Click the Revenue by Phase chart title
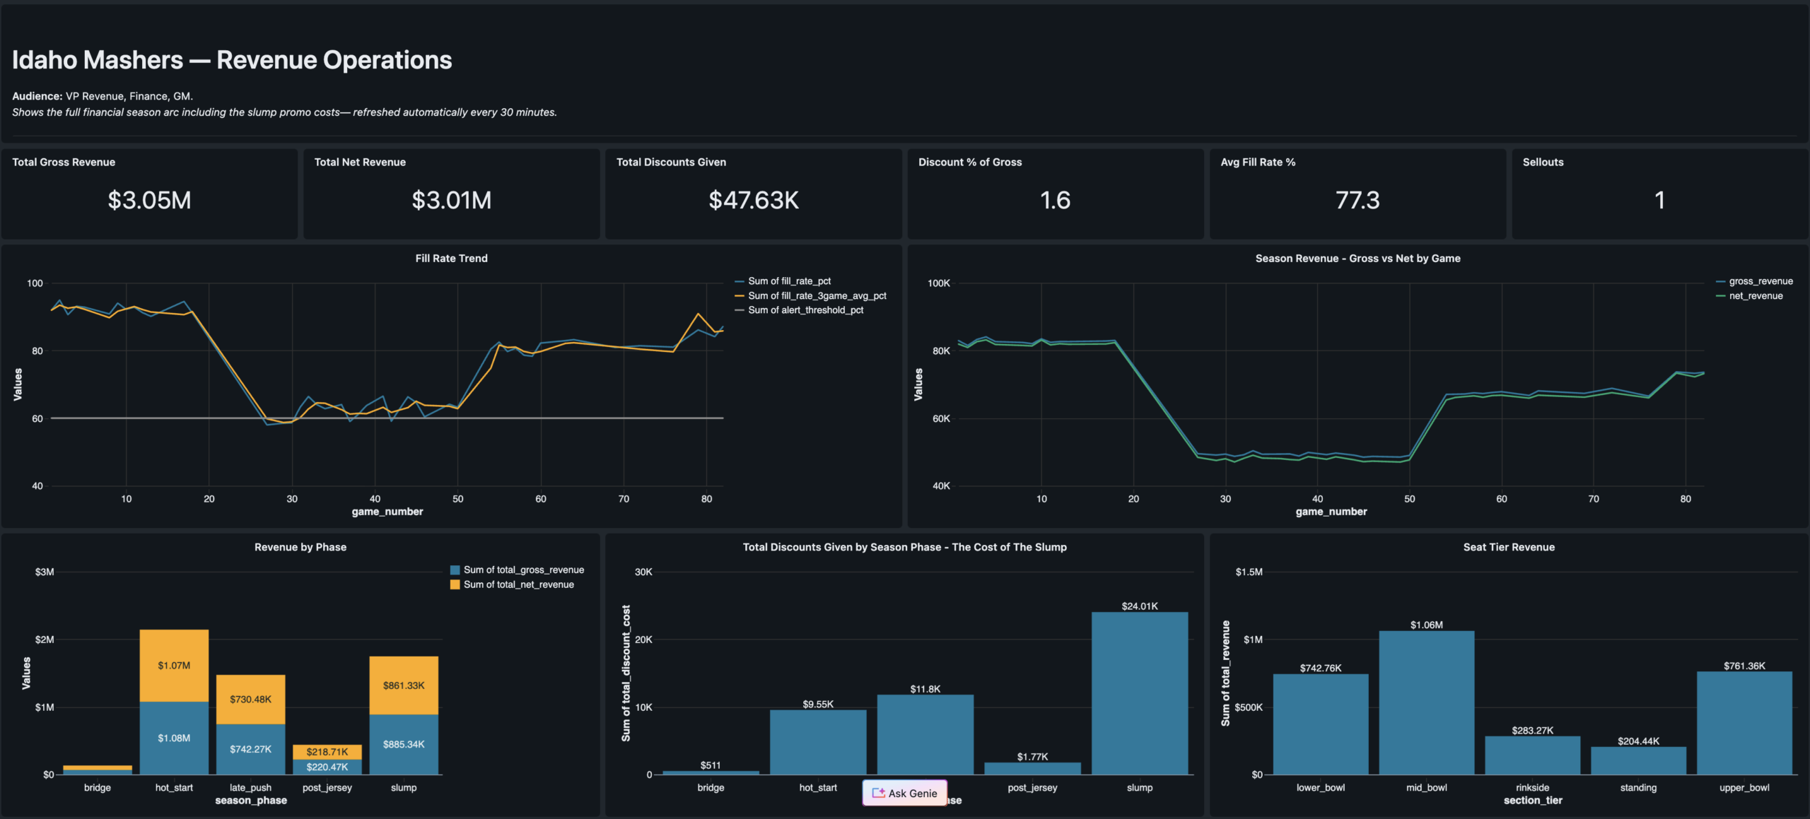Image resolution: width=1810 pixels, height=819 pixels. point(300,547)
